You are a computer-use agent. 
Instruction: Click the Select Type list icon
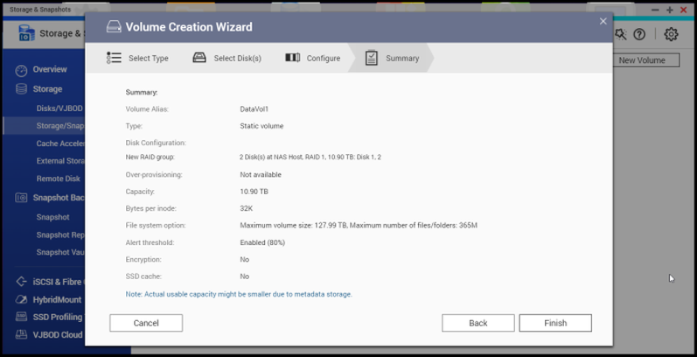point(114,58)
